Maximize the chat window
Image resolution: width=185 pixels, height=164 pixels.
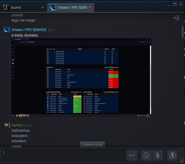coord(175,4)
